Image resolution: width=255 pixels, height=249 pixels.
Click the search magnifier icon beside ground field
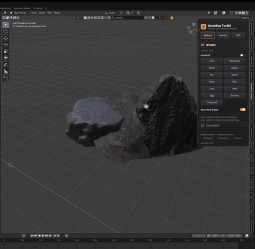coord(113,18)
